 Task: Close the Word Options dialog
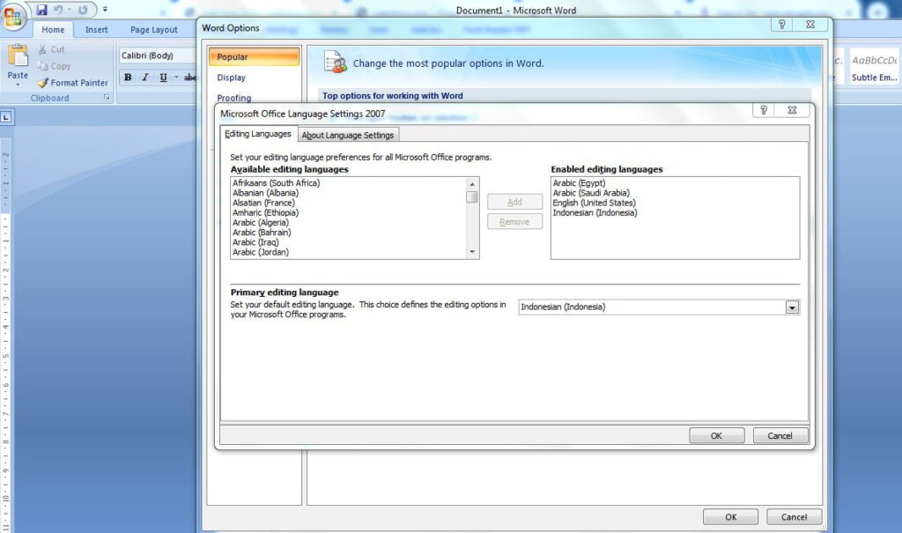(x=810, y=24)
